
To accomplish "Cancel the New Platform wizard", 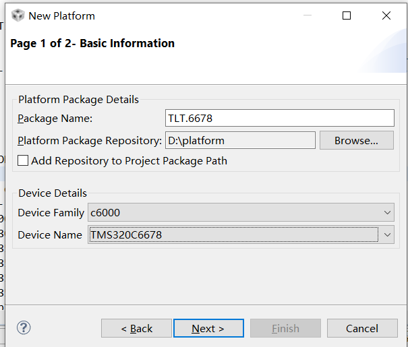I will 362,328.
